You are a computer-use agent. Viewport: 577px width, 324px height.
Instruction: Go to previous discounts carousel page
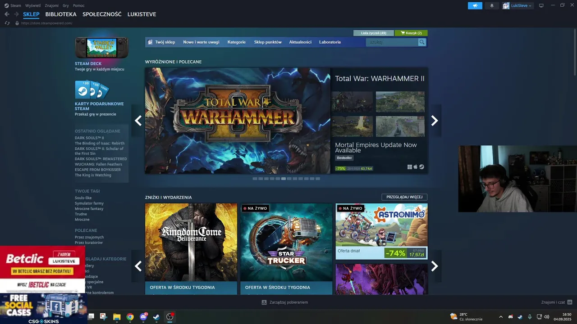coord(138,266)
